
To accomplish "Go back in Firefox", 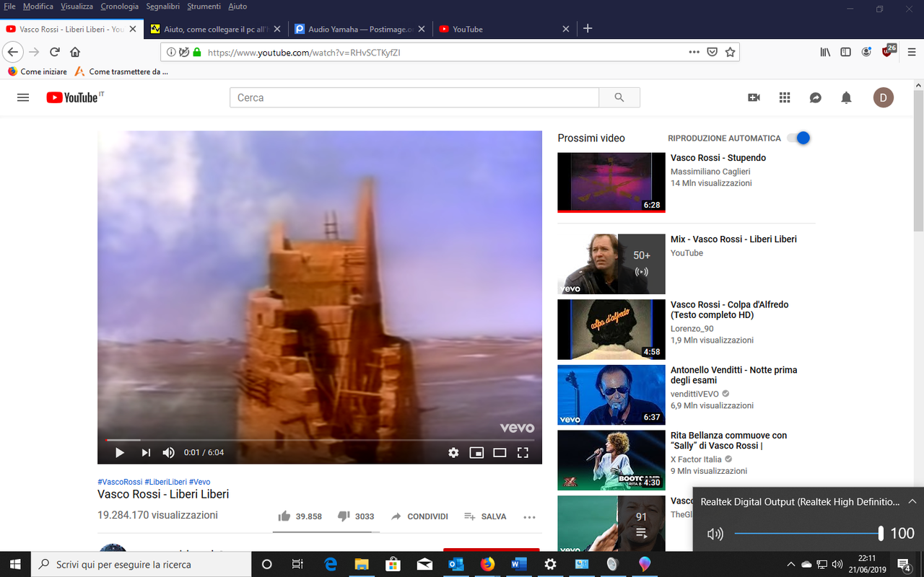I will 12,52.
